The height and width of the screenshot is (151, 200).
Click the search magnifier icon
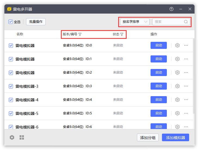pos(186,22)
